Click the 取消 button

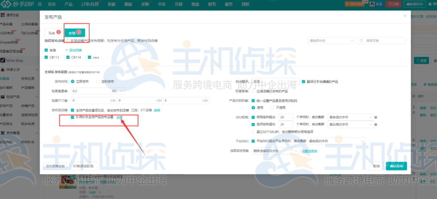[376, 166]
